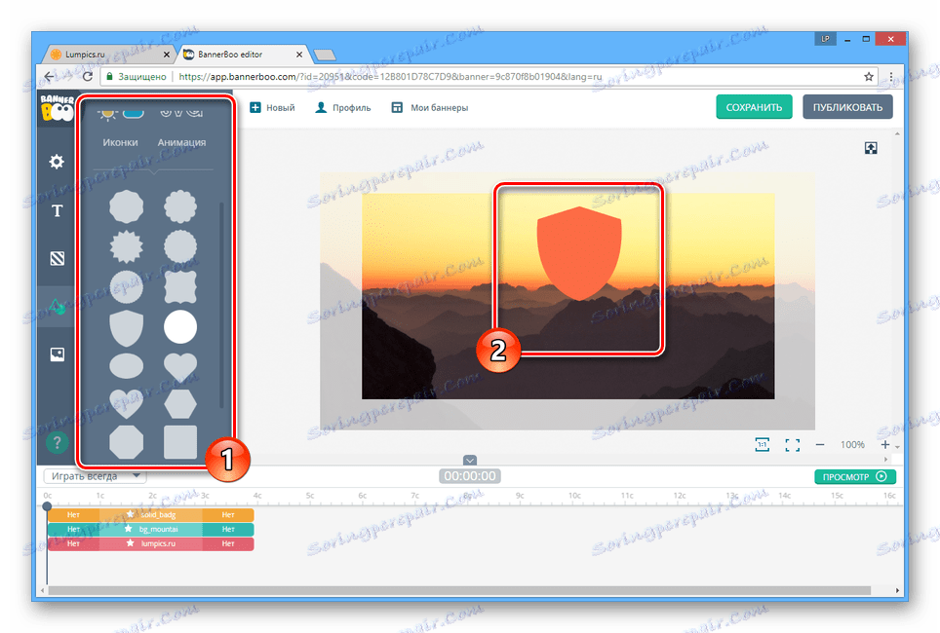Click the BannerBoo logo
This screenshot has height=633, width=940.
click(57, 108)
